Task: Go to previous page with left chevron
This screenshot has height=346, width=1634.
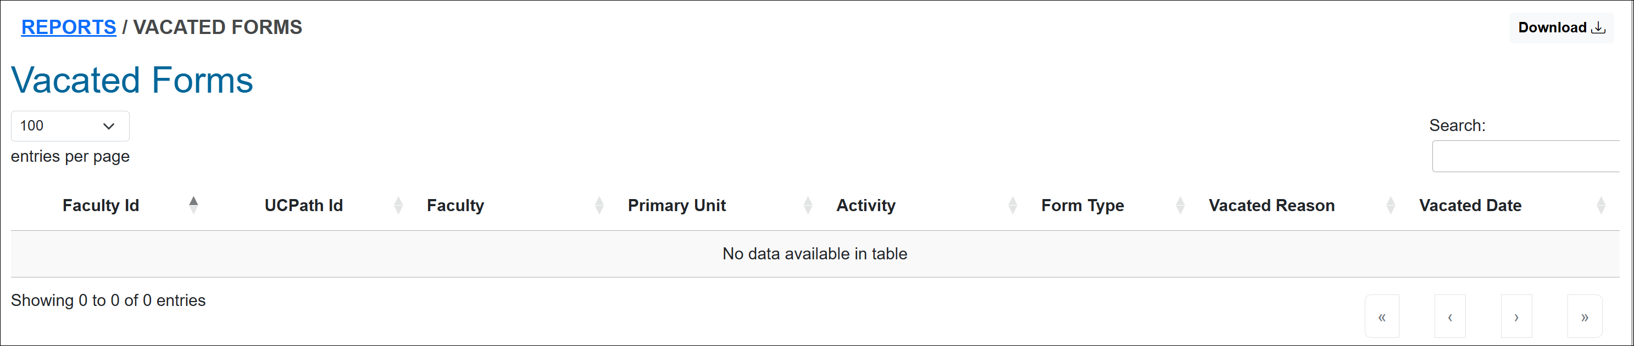Action: point(1449,316)
